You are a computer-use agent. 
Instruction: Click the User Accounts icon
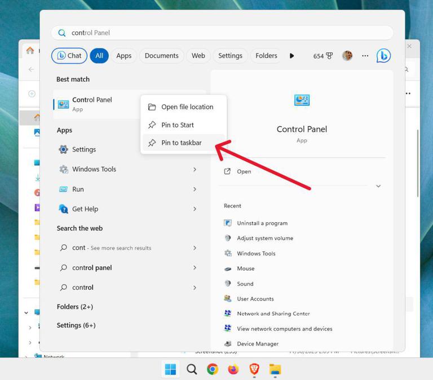coord(228,299)
